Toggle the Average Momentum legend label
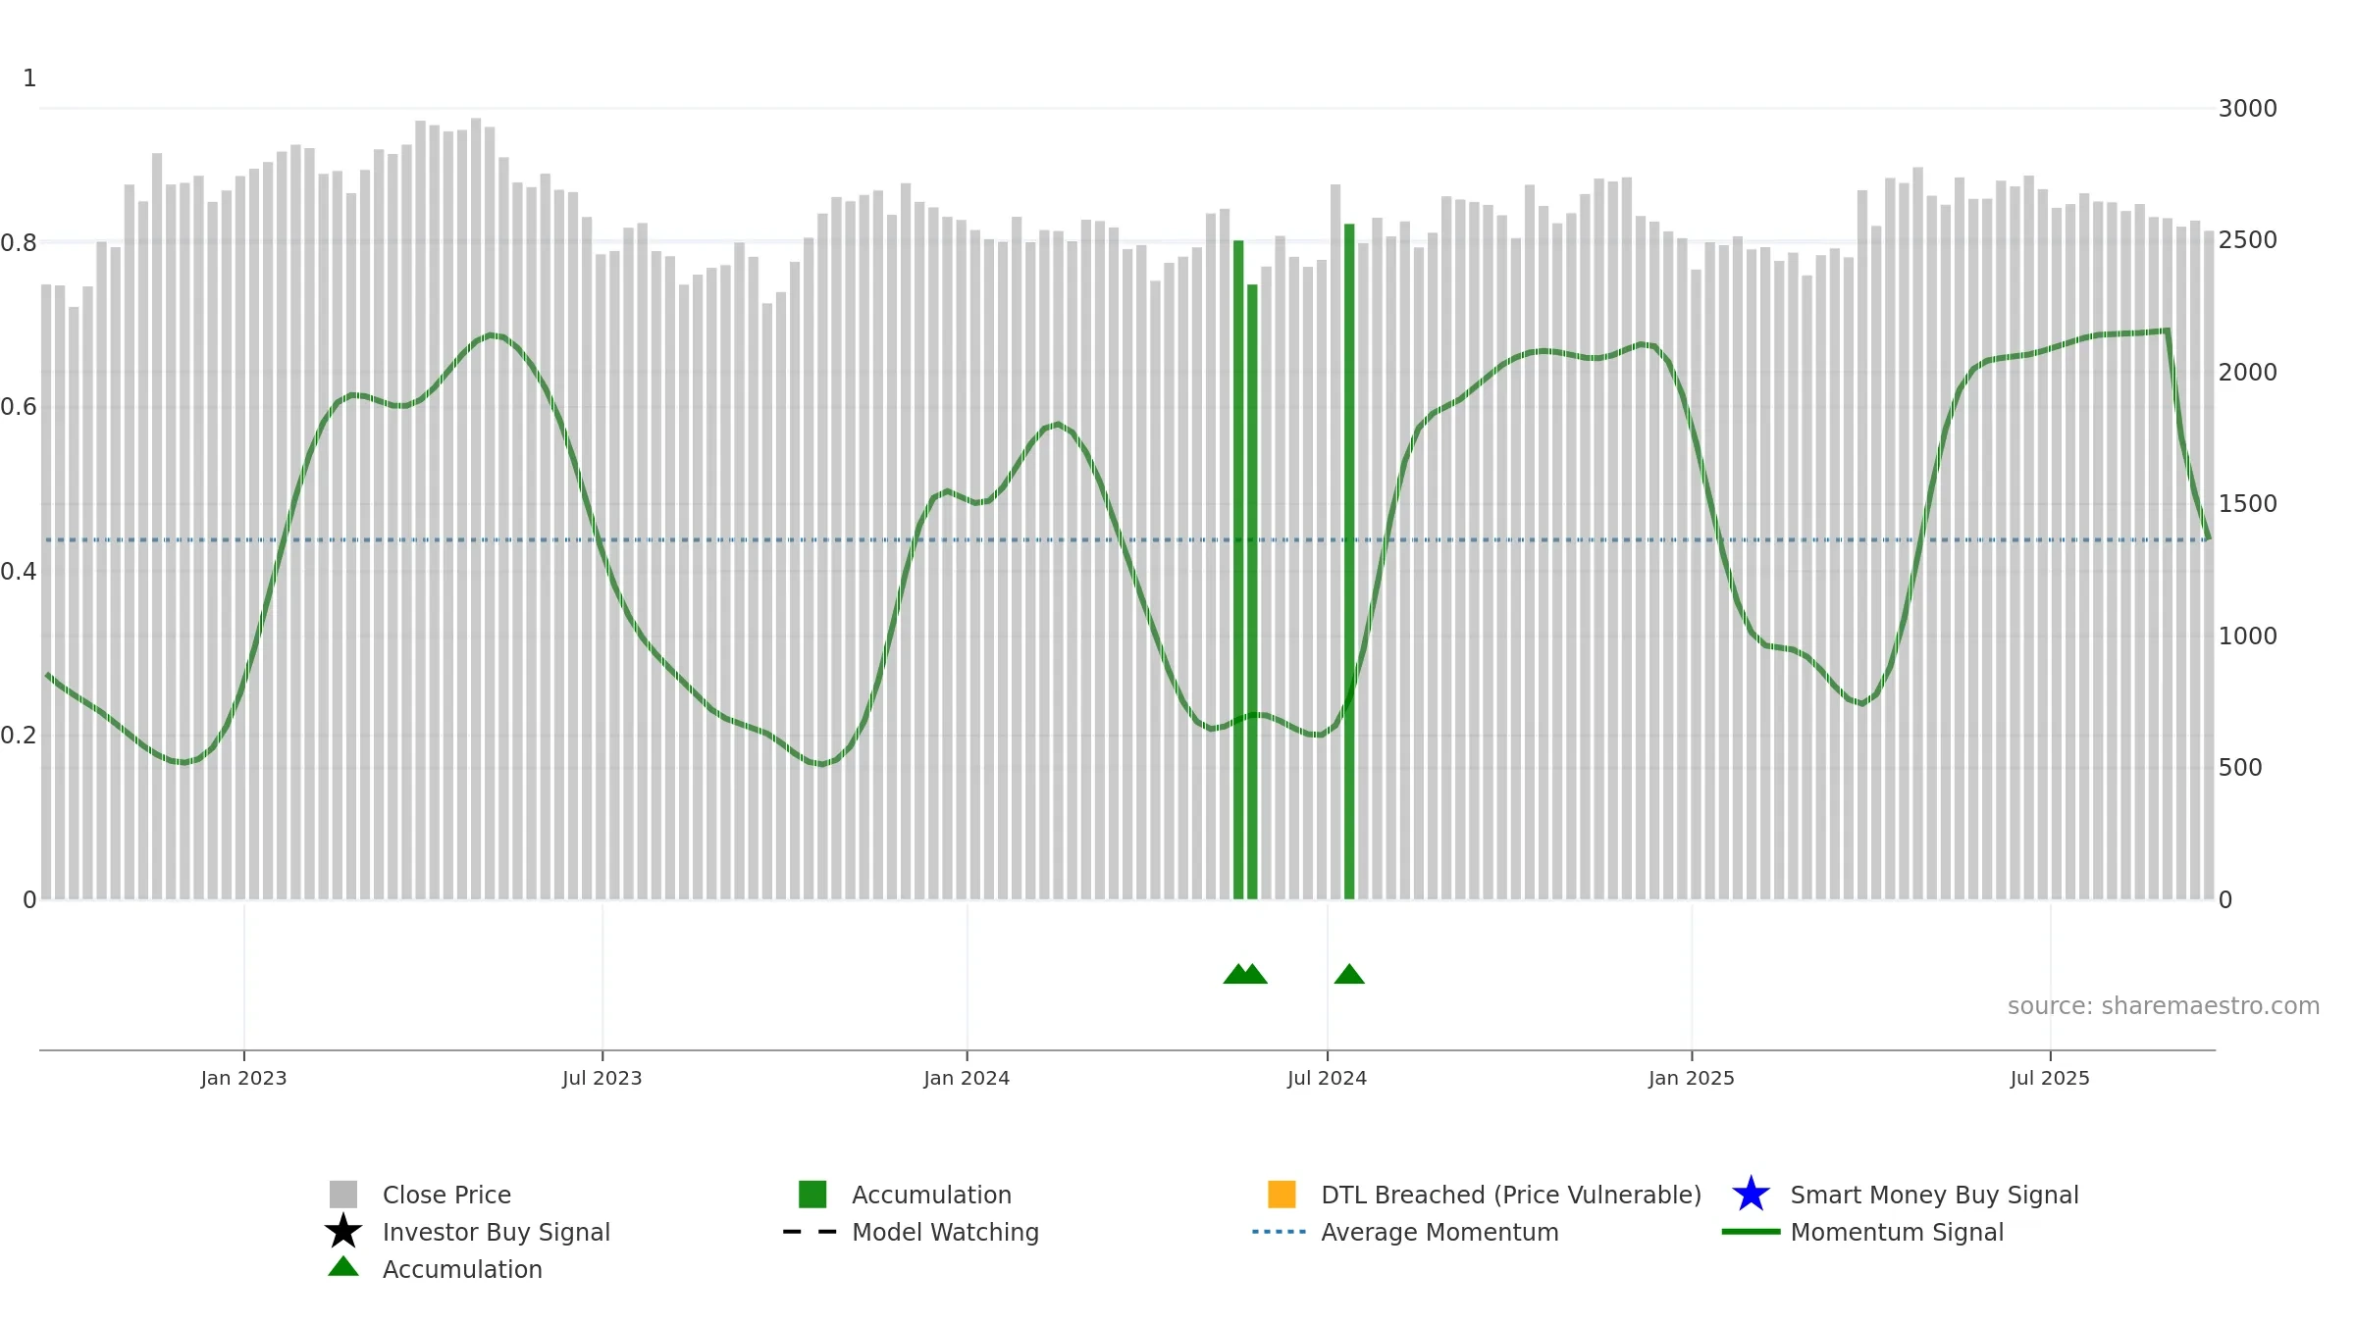This screenshot has height=1324, width=2355. pyautogui.click(x=1439, y=1232)
